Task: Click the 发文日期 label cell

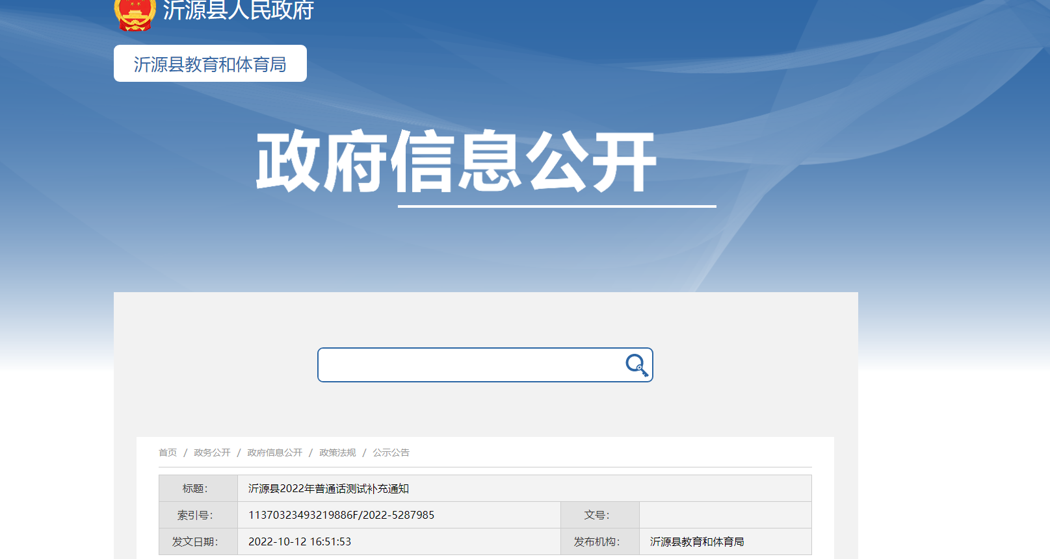Action: [x=195, y=541]
